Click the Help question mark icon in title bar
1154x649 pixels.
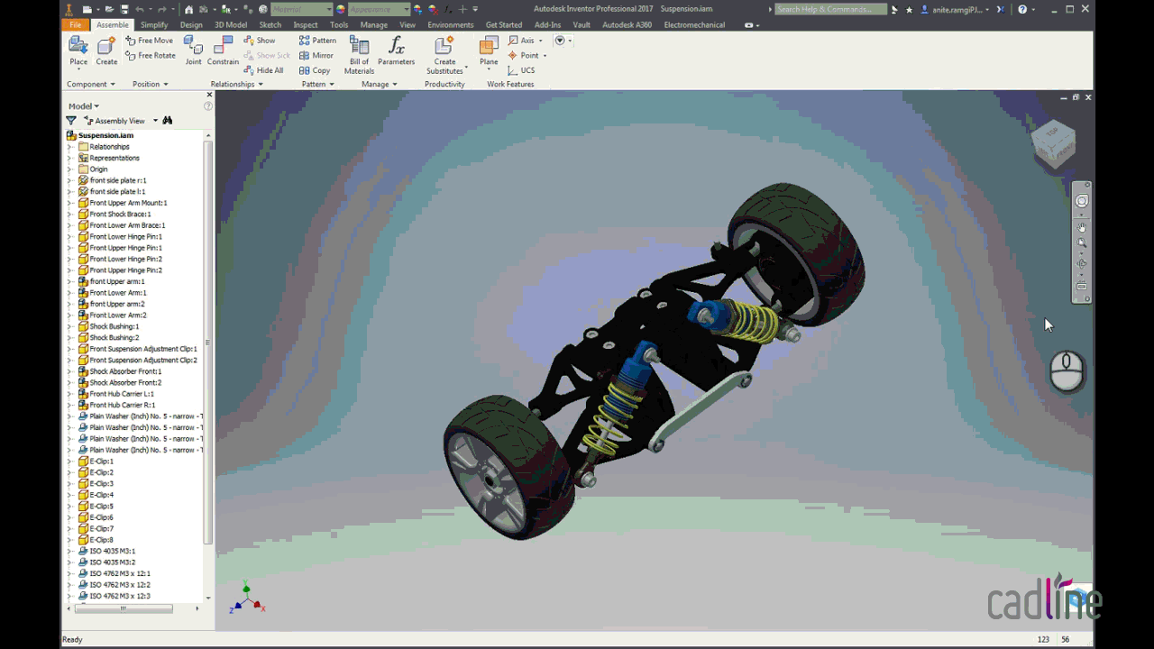tap(1022, 9)
